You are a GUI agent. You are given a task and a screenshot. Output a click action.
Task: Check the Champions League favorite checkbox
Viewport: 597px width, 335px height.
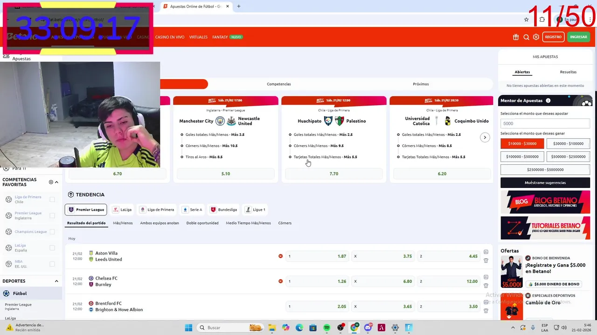point(52,232)
